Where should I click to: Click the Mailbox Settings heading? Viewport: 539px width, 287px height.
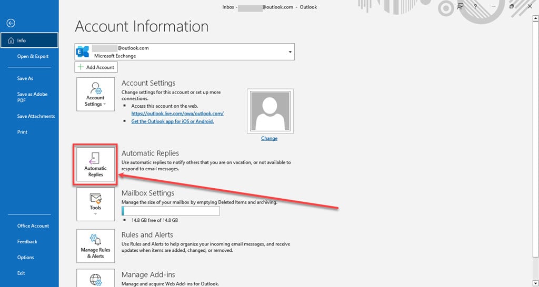148,193
